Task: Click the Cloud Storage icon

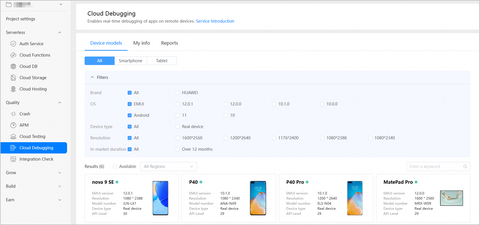Action: [13, 78]
